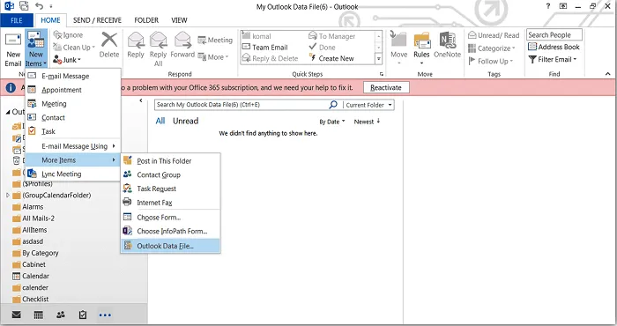
Task: Click the Search People field
Action: tap(554, 35)
